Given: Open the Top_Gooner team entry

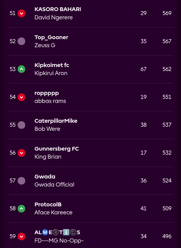Looking at the screenshot, I should (51, 37).
